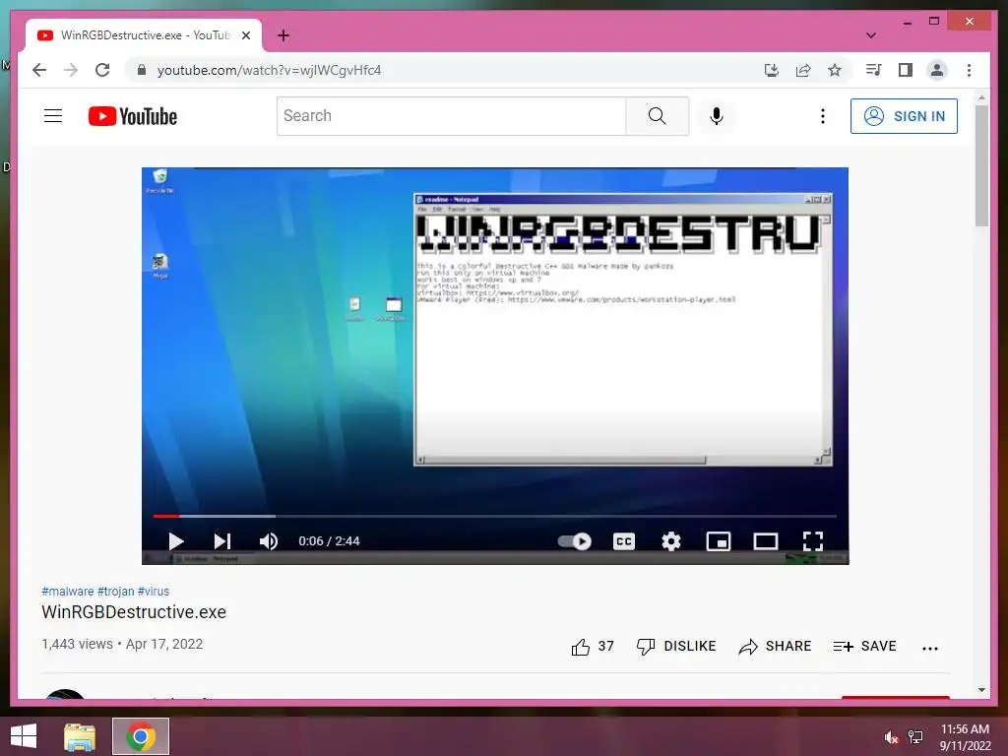Image resolution: width=1008 pixels, height=756 pixels.
Task: Click the video title WinRGBDestructive.exe
Action: (134, 612)
